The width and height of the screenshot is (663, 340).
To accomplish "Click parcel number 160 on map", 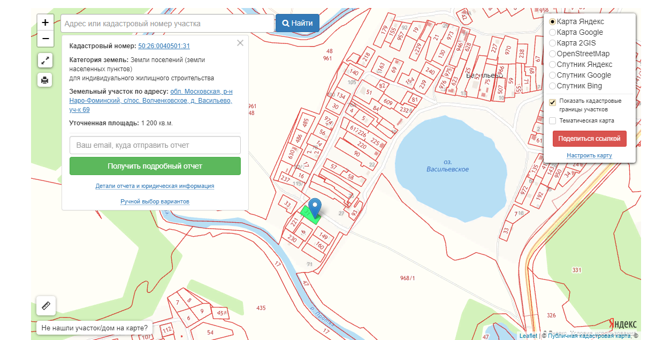I will pyautogui.click(x=319, y=246).
